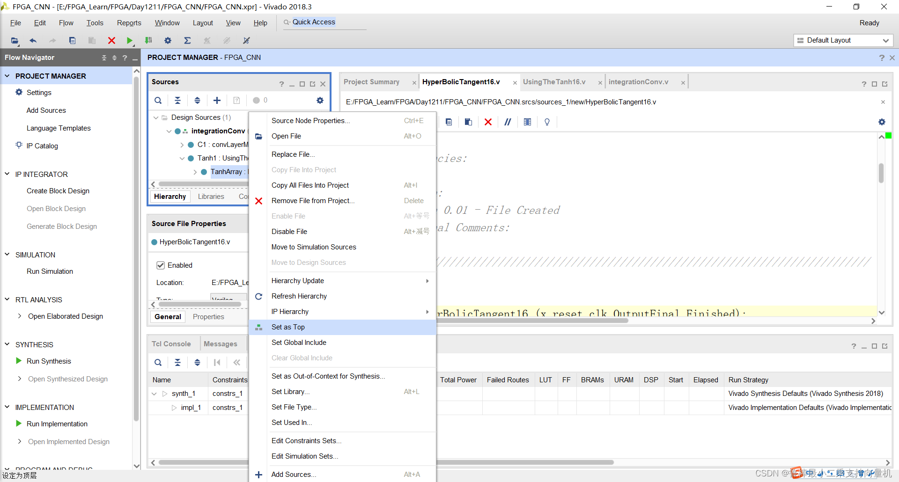Open the Sources panel settings gear
Screen dimensions: 899x482
(320, 100)
